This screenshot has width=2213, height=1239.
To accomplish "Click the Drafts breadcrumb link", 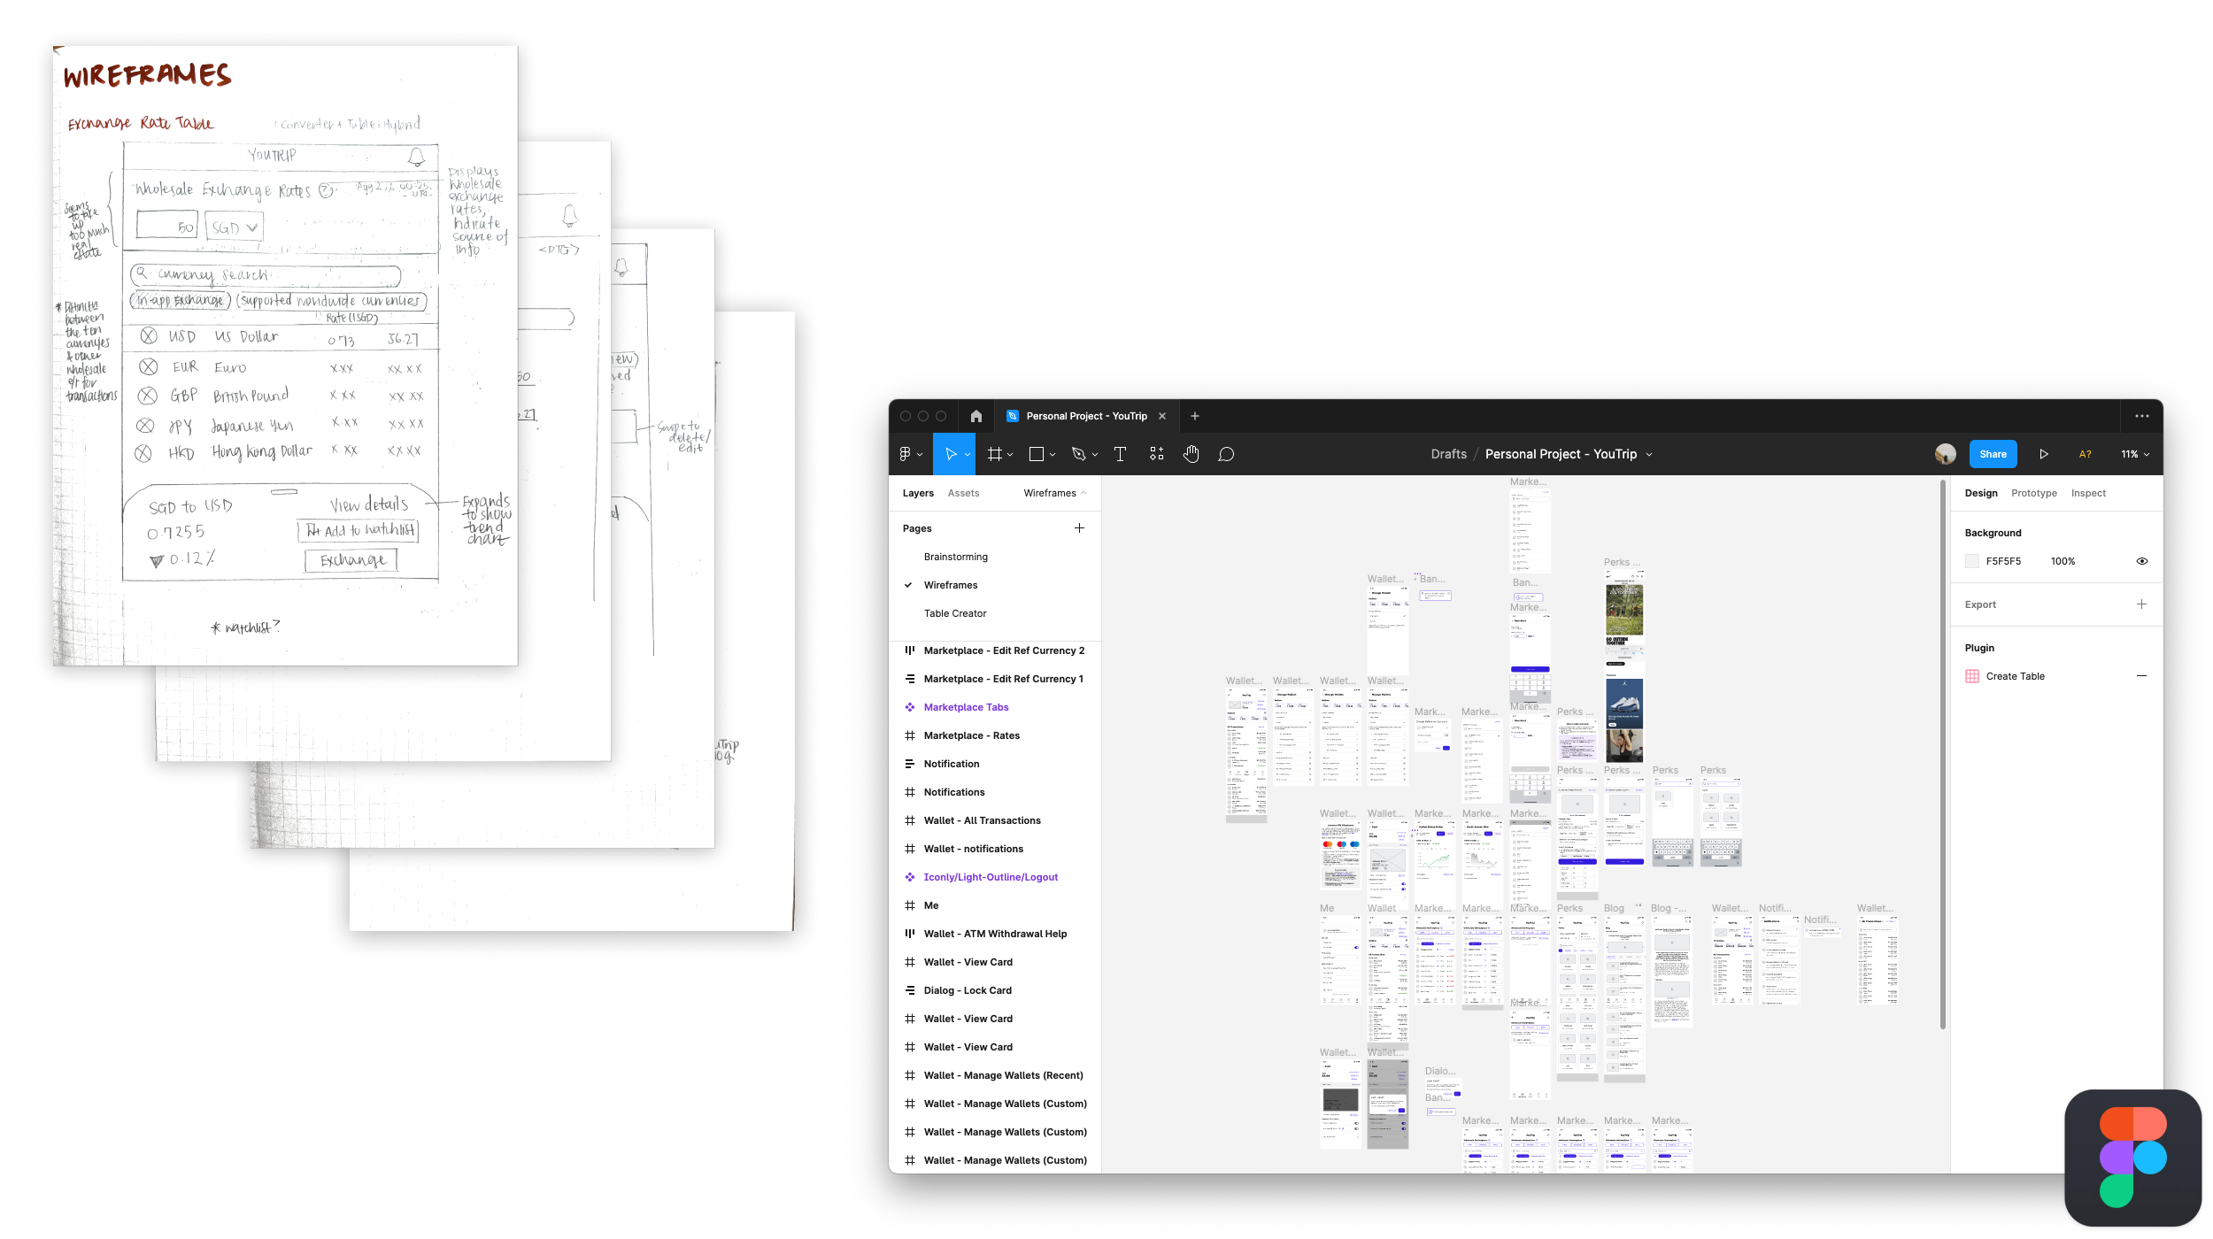I will 1448,454.
